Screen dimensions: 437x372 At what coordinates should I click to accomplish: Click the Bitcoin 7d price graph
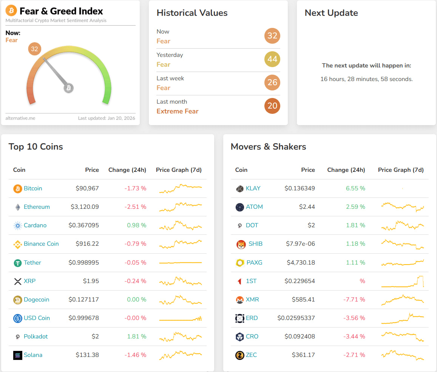tap(180, 188)
